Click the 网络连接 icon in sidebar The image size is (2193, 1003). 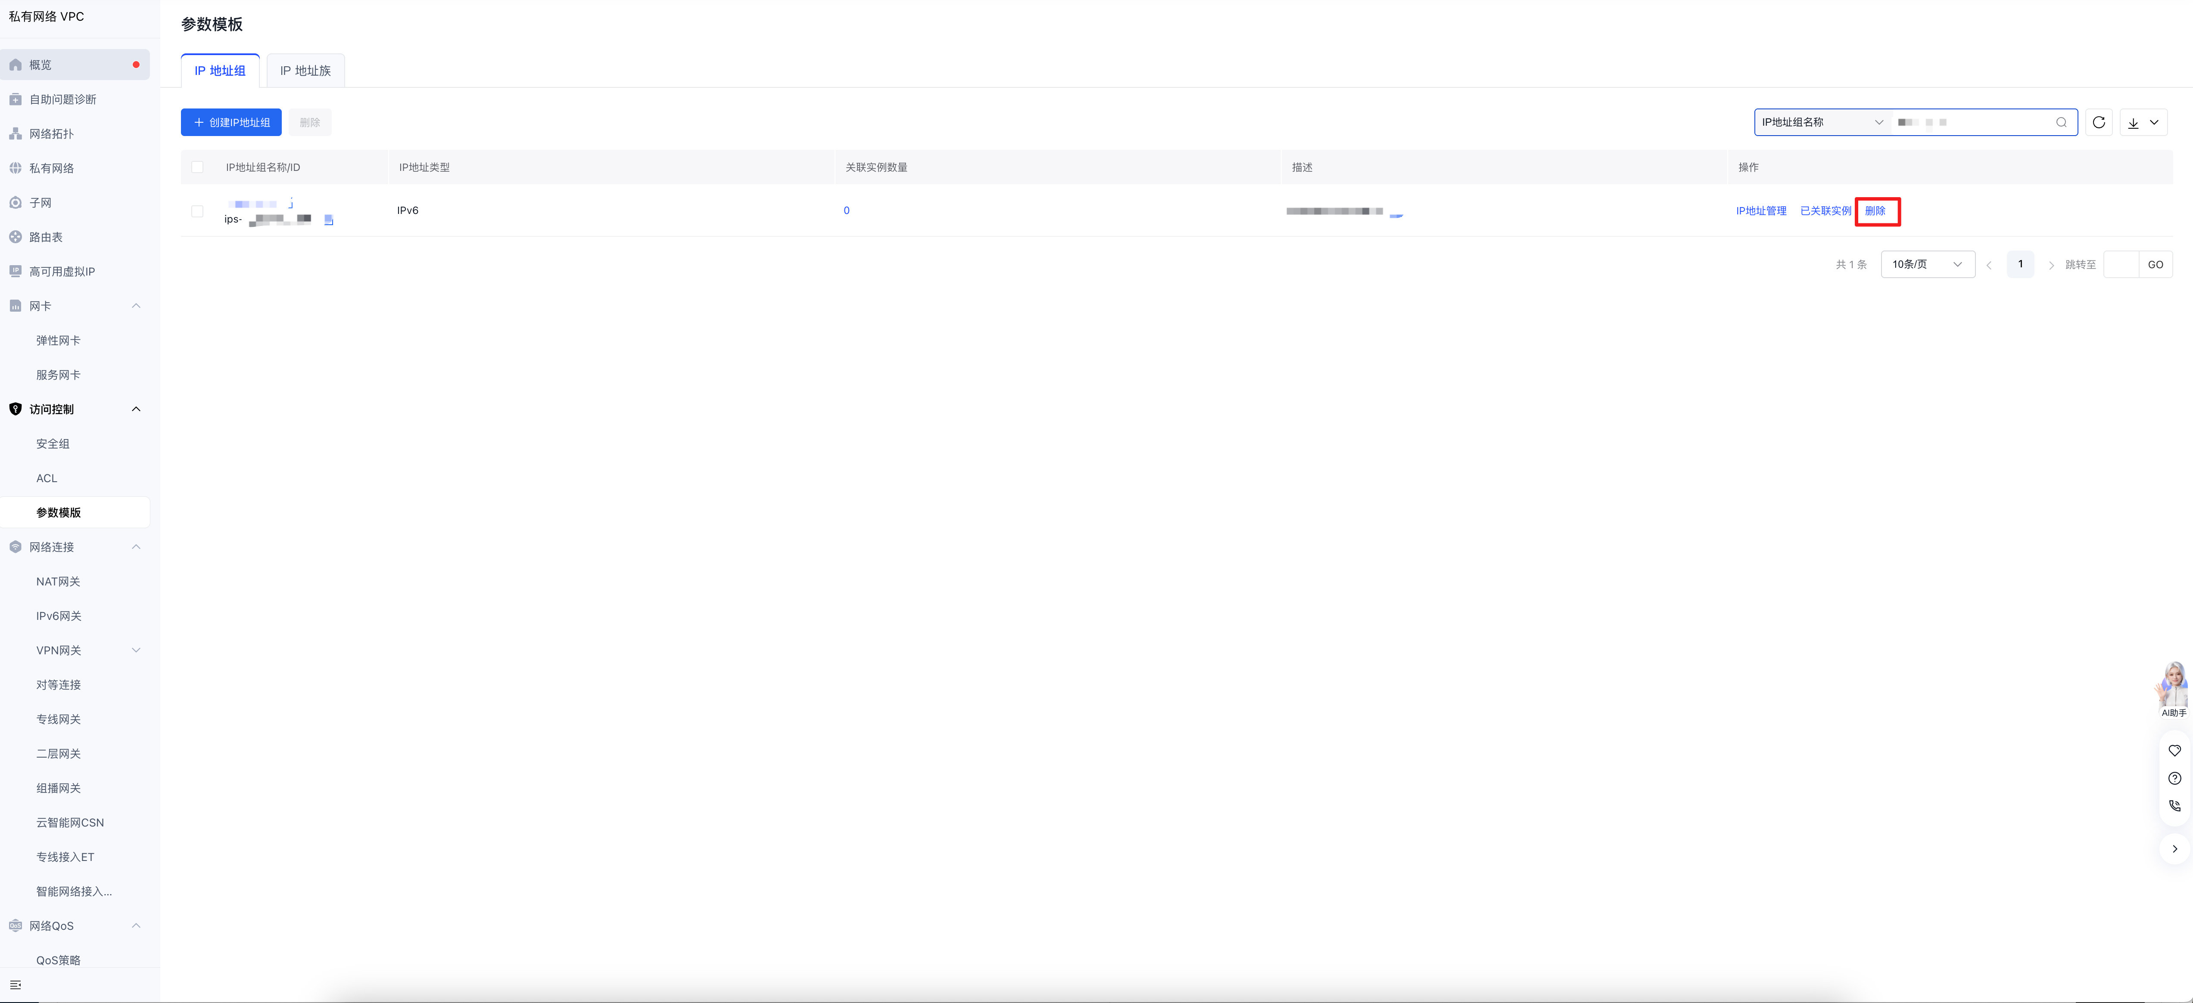pos(16,547)
